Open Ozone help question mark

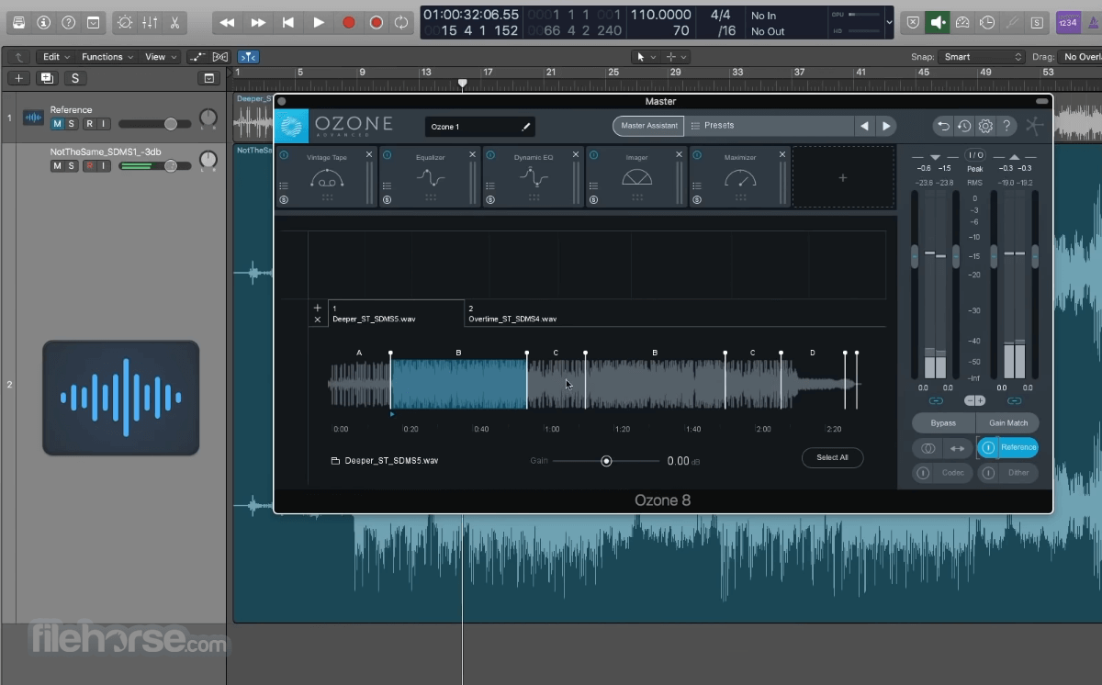(x=1006, y=126)
